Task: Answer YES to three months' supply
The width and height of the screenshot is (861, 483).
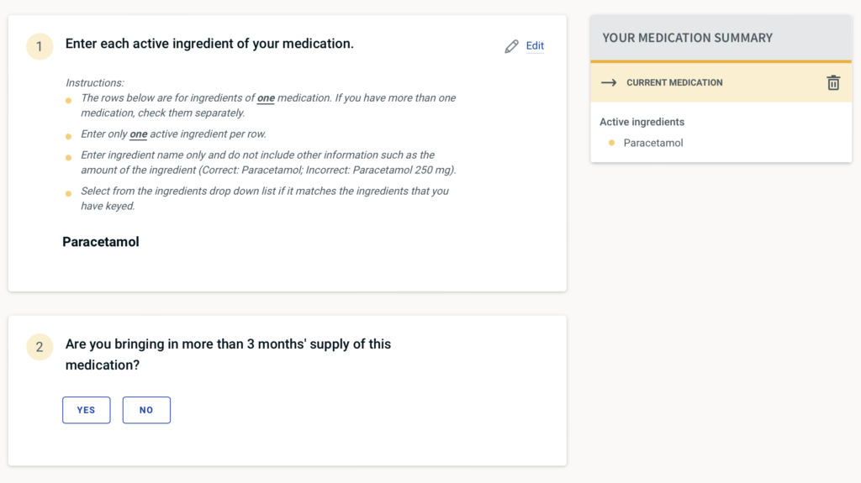Action: (x=86, y=410)
